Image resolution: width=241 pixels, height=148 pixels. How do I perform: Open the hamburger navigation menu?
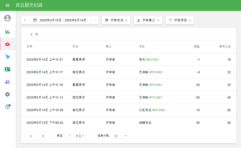pyautogui.click(x=8, y=5)
